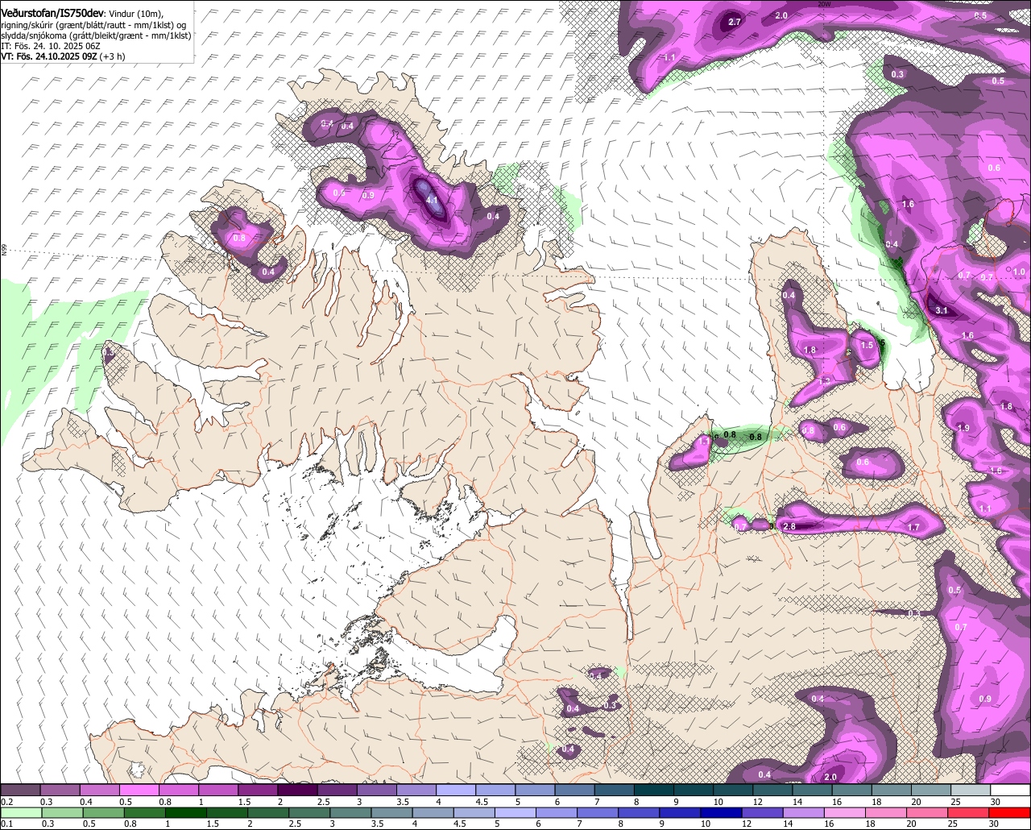Click the 1.7 precipitation value on the map

(x=913, y=528)
